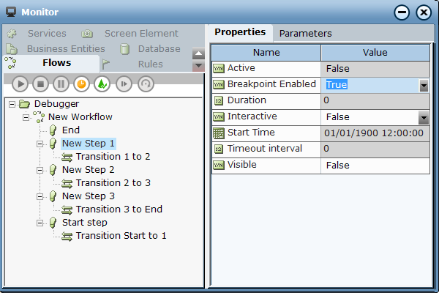Viewport: 439px width, 293px height.
Task: Select the Start step tree item
Action: point(85,223)
